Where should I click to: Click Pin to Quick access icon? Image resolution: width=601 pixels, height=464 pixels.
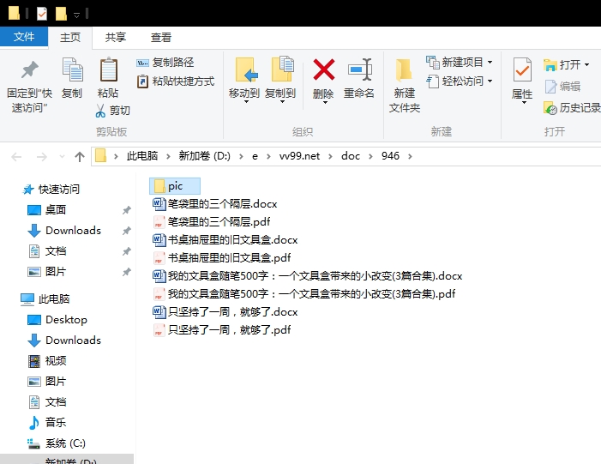point(29,70)
